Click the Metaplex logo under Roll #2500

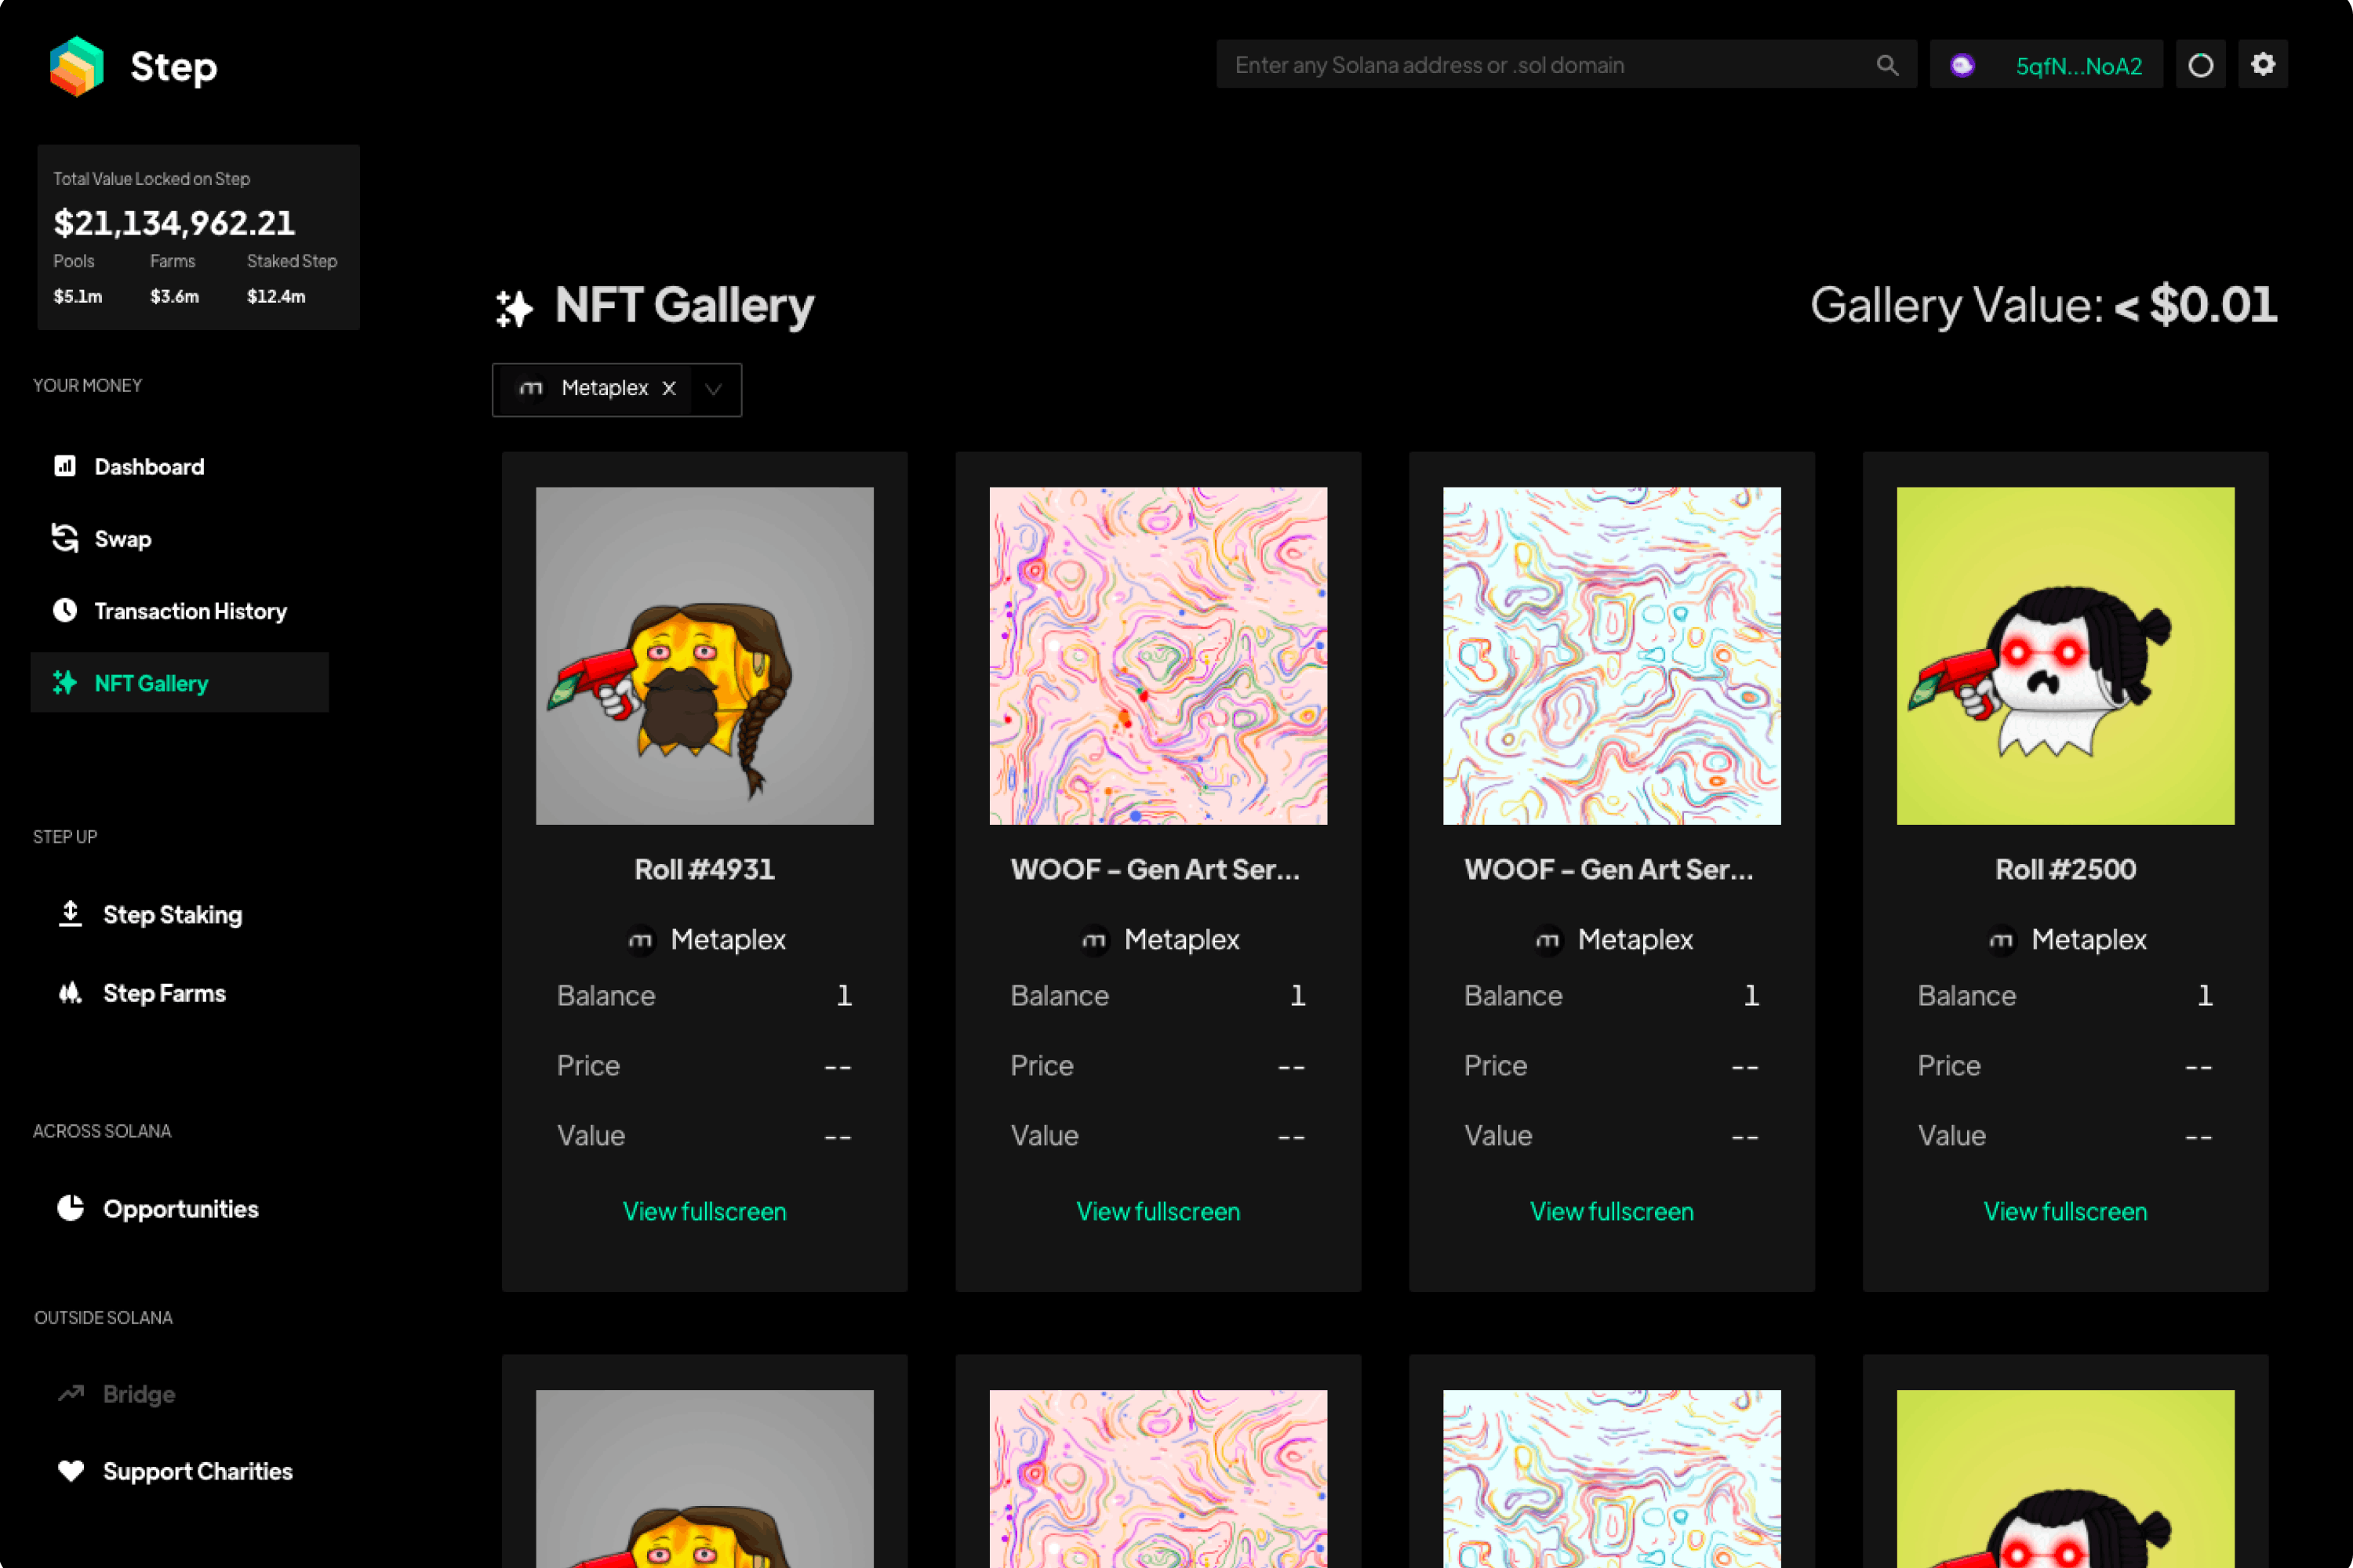(2001, 940)
